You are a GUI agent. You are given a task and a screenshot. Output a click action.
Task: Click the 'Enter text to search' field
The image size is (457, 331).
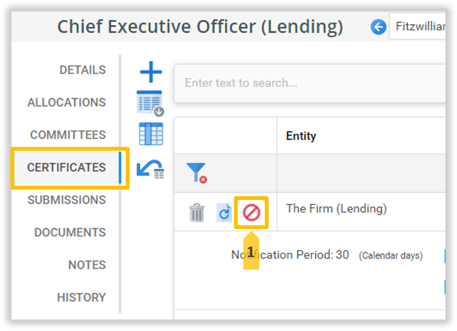[308, 83]
